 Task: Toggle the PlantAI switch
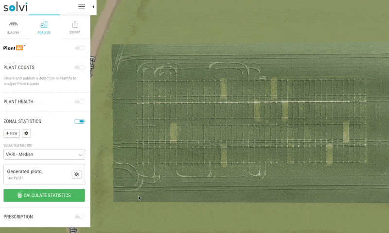point(80,48)
